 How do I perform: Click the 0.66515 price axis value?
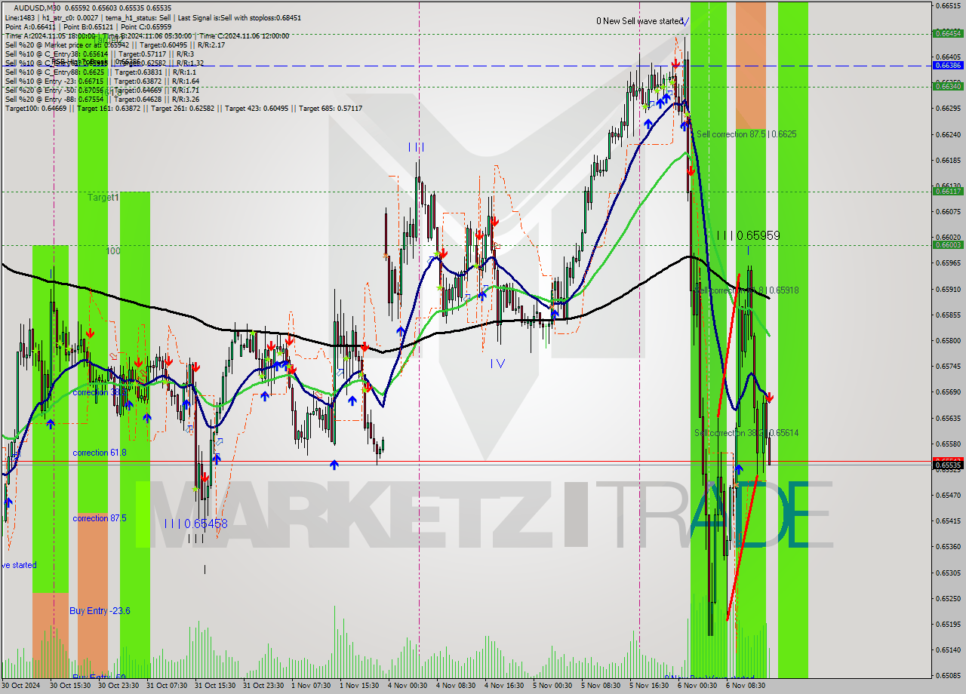pyautogui.click(x=948, y=5)
